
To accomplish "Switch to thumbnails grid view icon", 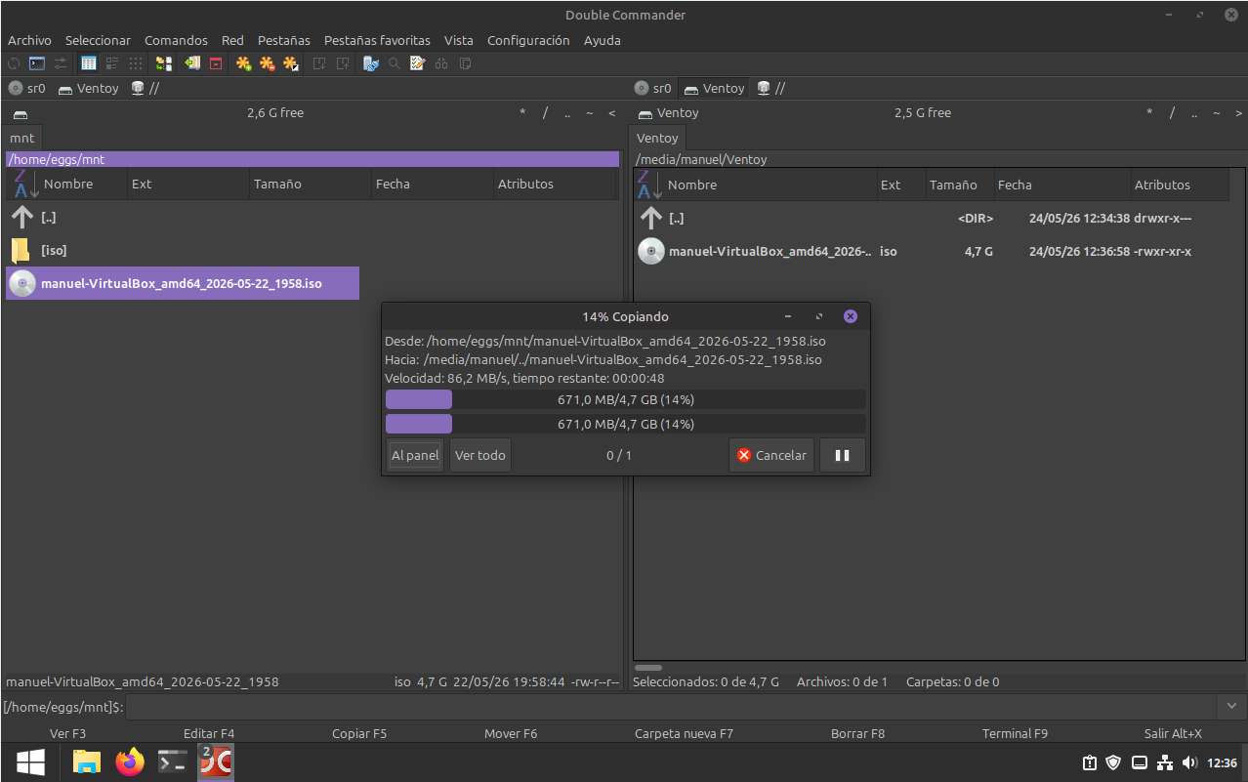I will (x=136, y=63).
